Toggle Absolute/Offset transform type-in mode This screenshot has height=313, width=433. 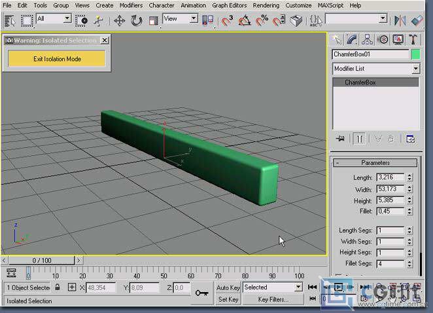pyautogui.click(x=72, y=287)
